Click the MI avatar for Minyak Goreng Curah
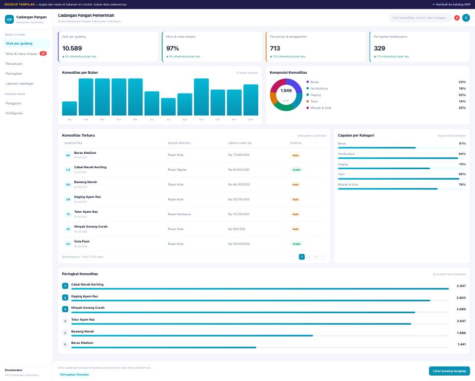 pyautogui.click(x=68, y=229)
